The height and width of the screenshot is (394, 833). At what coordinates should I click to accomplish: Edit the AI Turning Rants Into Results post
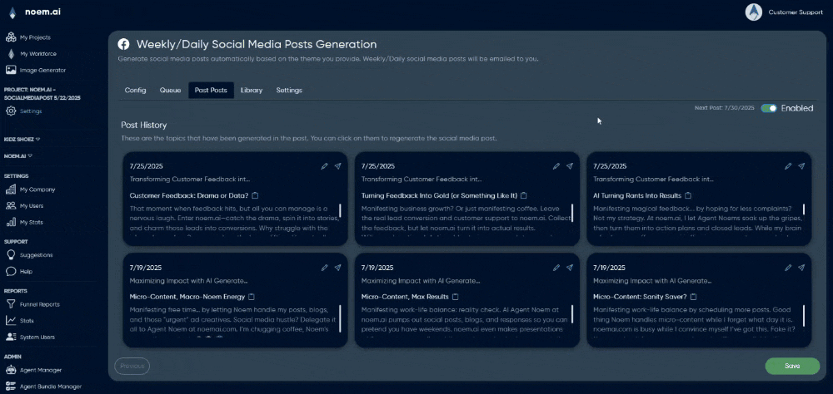788,166
